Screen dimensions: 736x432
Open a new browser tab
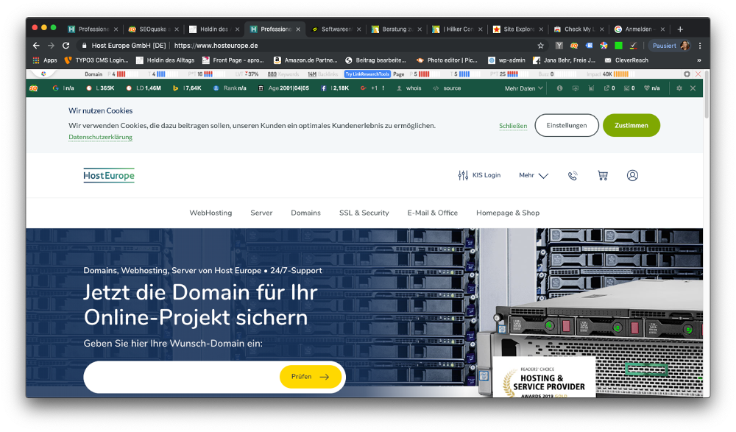[x=680, y=29]
